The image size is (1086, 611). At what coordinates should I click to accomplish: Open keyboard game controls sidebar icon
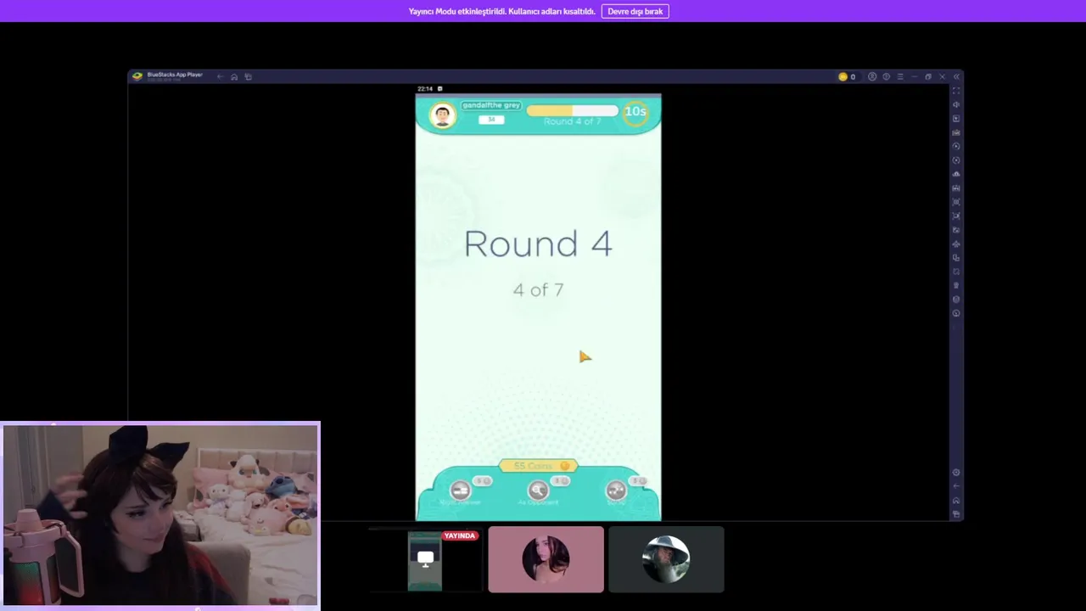click(956, 132)
